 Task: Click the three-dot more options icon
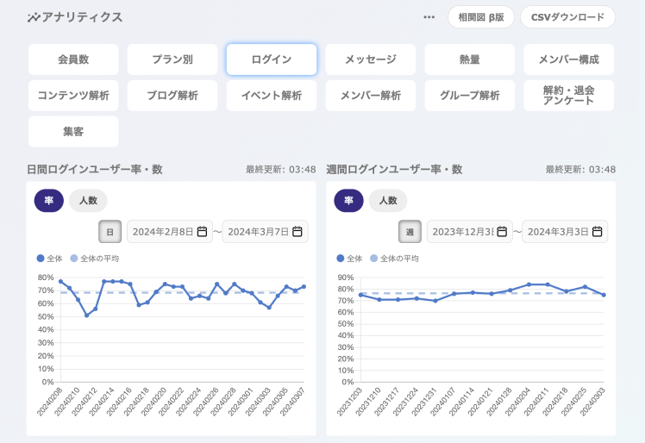point(429,17)
